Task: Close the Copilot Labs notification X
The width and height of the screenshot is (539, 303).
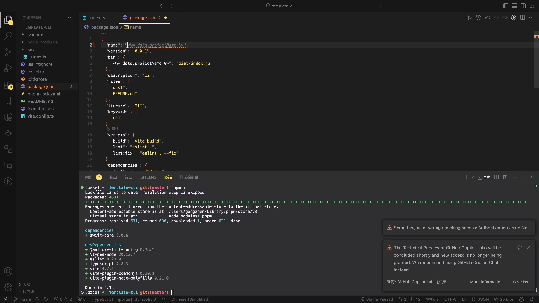Action: pyautogui.click(x=528, y=248)
